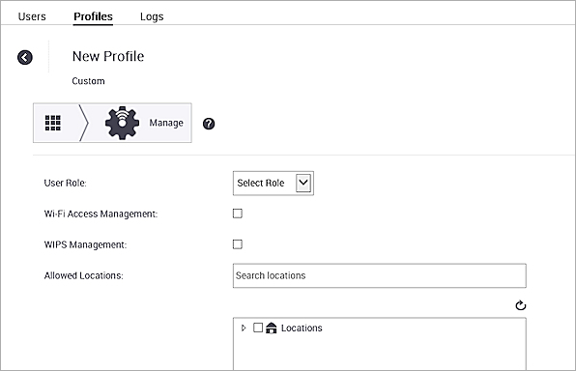This screenshot has height=371, width=576.
Task: Enable WIPS Management checkbox
Action: [238, 244]
